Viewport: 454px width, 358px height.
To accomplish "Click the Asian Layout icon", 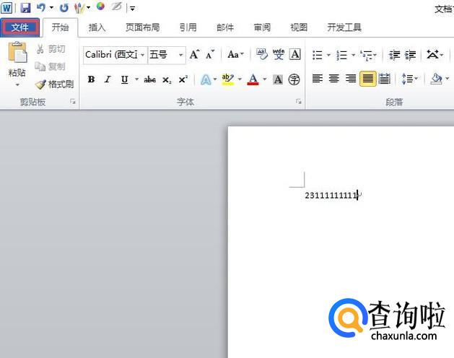I will 433,54.
